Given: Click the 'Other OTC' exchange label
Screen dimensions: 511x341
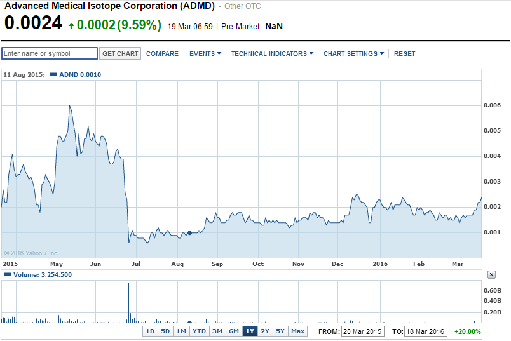Looking at the screenshot, I should pyautogui.click(x=242, y=6).
